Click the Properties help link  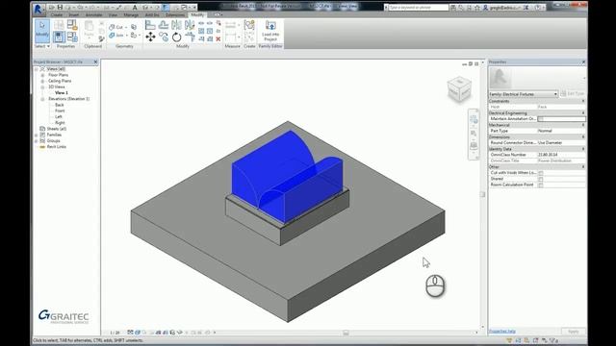click(502, 332)
